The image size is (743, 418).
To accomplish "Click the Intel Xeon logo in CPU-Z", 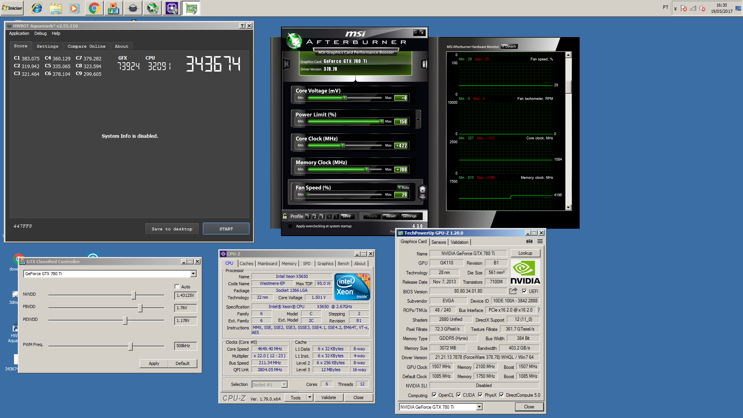I will click(x=352, y=287).
